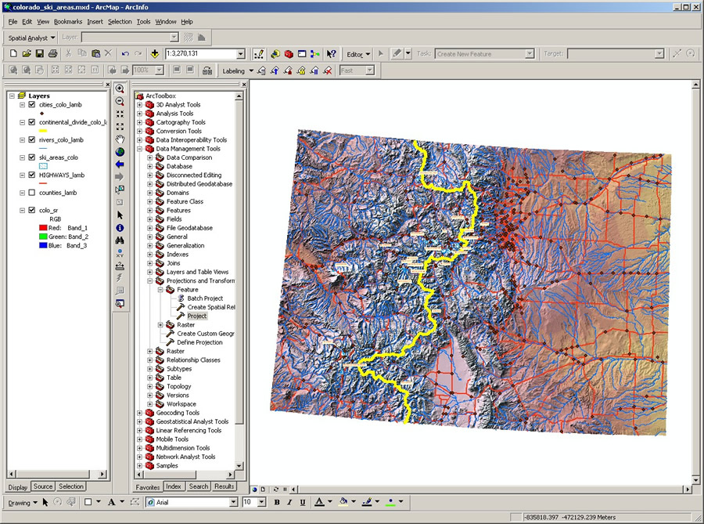704x524 pixels.
Task: Toggle continental_divide_colo layer checkbox
Action: click(31, 121)
